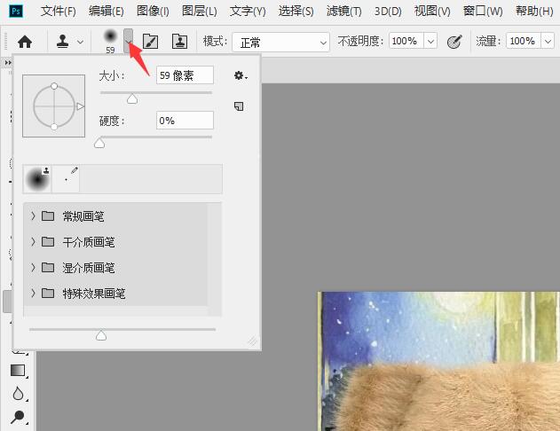
Task: Open the 视图(V) menu
Action: (x=432, y=12)
